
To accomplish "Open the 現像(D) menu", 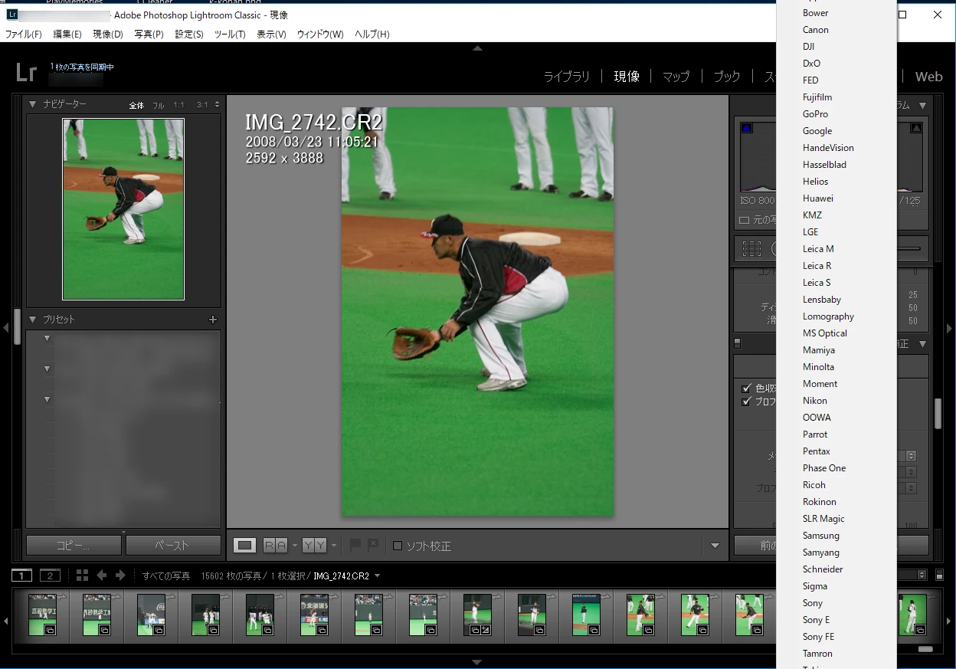I will pyautogui.click(x=108, y=34).
